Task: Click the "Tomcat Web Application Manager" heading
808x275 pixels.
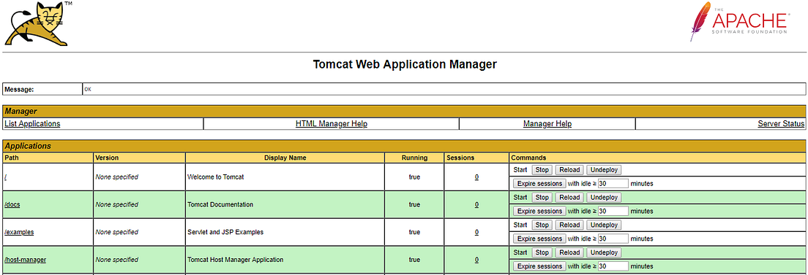Action: point(405,65)
